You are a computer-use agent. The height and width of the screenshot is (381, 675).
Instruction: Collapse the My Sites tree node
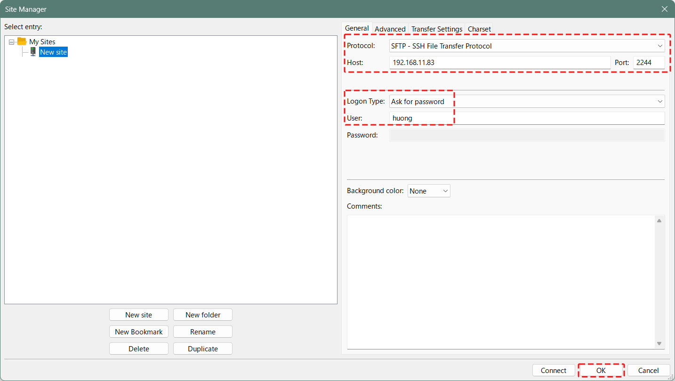[x=12, y=42]
